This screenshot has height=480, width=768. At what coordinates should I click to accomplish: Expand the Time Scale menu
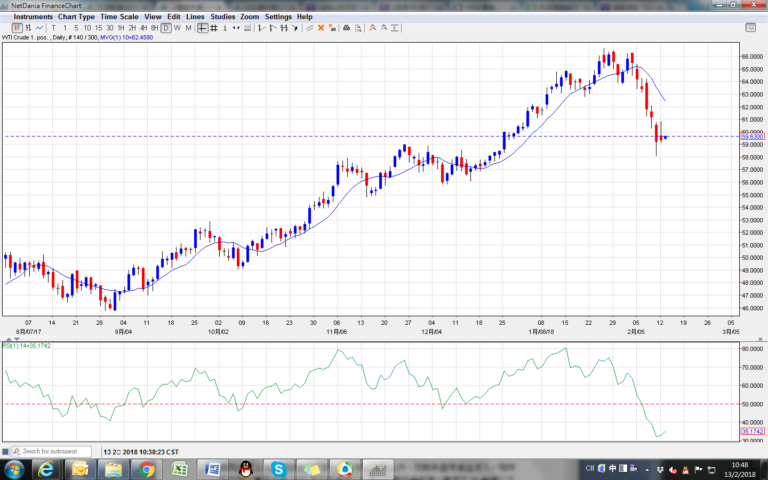click(x=119, y=17)
